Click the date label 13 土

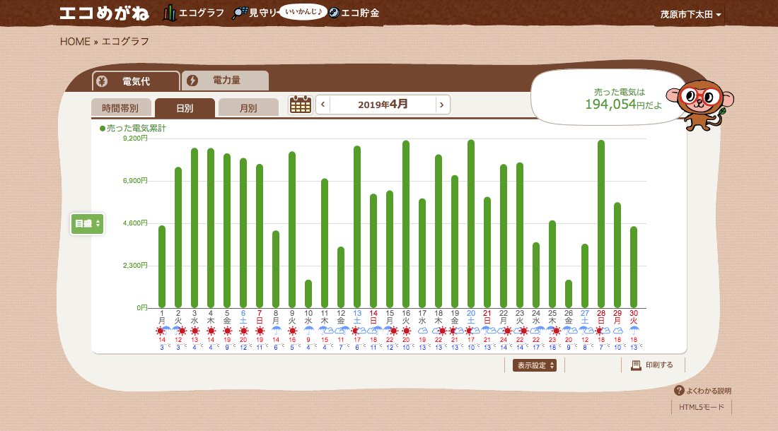click(x=357, y=317)
